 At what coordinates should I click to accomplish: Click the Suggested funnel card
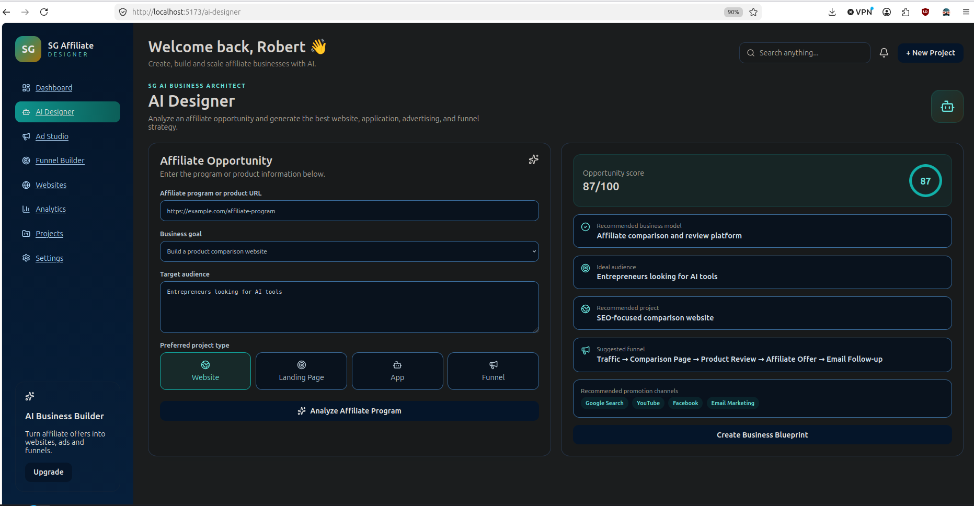coord(762,355)
